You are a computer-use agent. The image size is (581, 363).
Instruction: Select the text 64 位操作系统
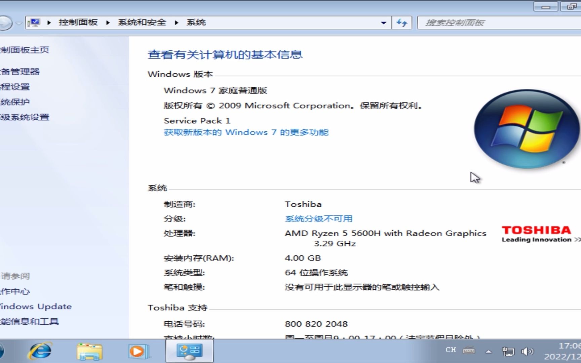[x=316, y=273]
